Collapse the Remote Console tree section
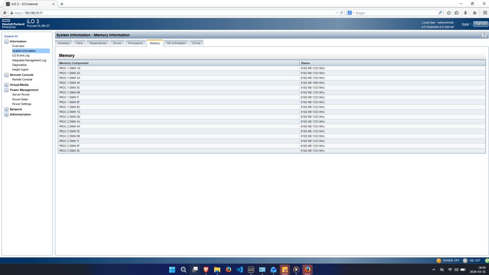The image size is (489, 275). click(6, 75)
